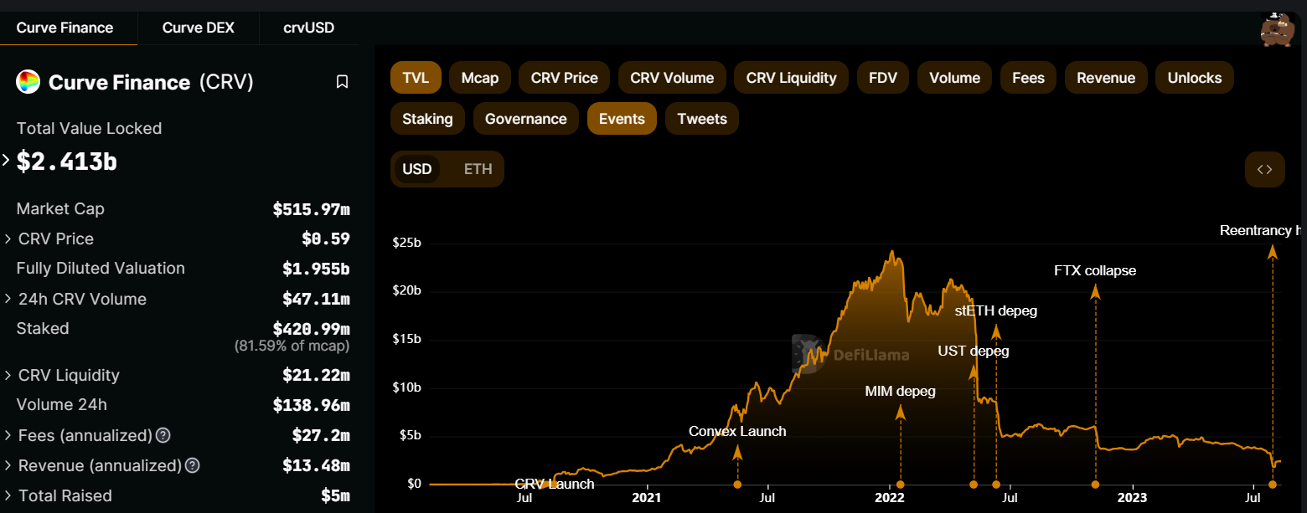1307x513 pixels.
Task: Click the $0.59 CRV price value
Action: tap(326, 239)
